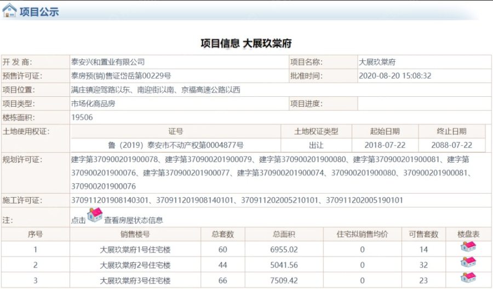Click total units value 60
The width and height of the screenshot is (493, 289).
point(222,250)
